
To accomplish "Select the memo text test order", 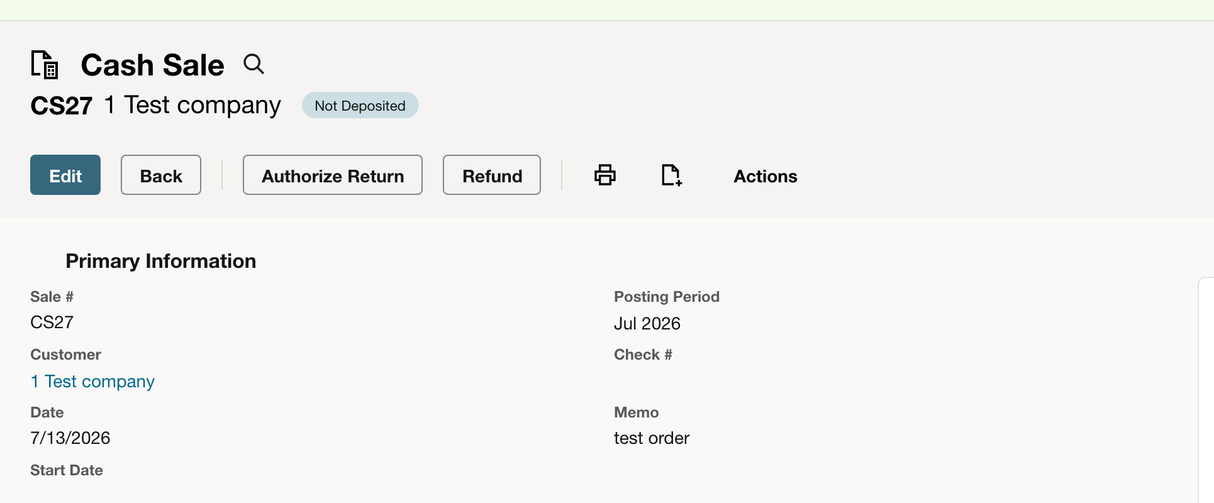I will pyautogui.click(x=652, y=438).
